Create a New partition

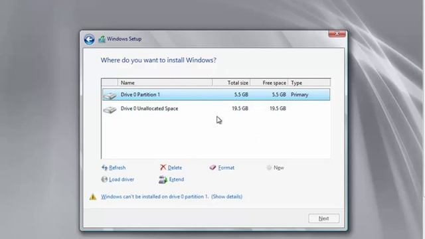click(x=279, y=168)
